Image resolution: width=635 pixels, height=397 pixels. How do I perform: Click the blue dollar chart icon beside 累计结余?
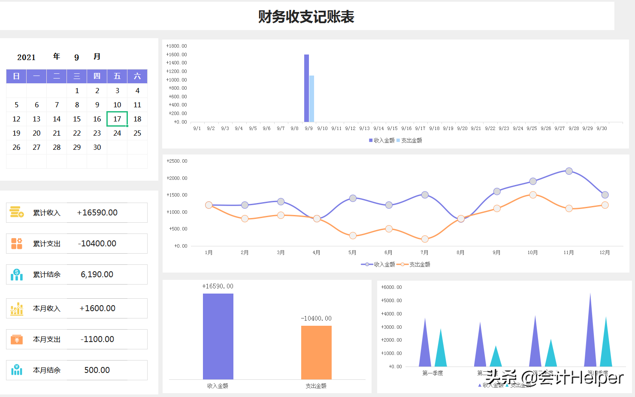tap(16, 274)
